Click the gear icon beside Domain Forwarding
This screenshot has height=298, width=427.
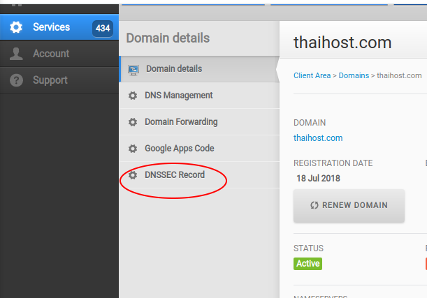pyautogui.click(x=133, y=122)
